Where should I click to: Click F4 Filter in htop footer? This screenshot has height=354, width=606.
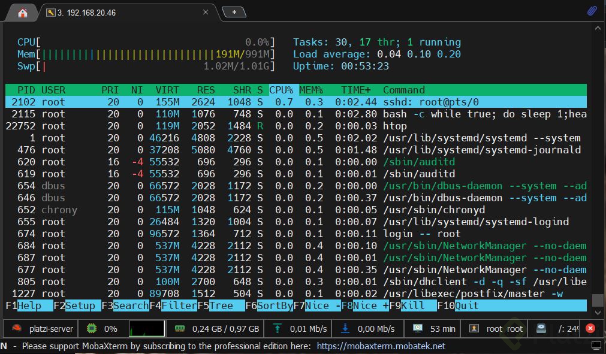[x=173, y=305]
